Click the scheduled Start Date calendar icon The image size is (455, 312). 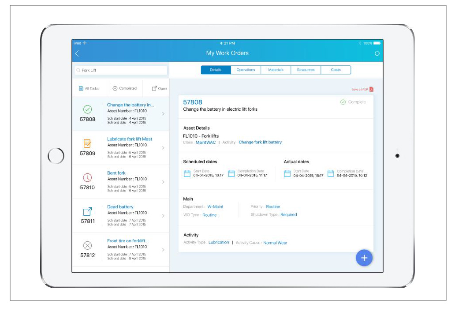tap(187, 173)
